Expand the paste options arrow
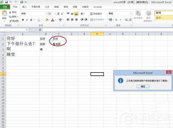Image resolution: width=173 pixels, height=128 pixels. point(4,21)
